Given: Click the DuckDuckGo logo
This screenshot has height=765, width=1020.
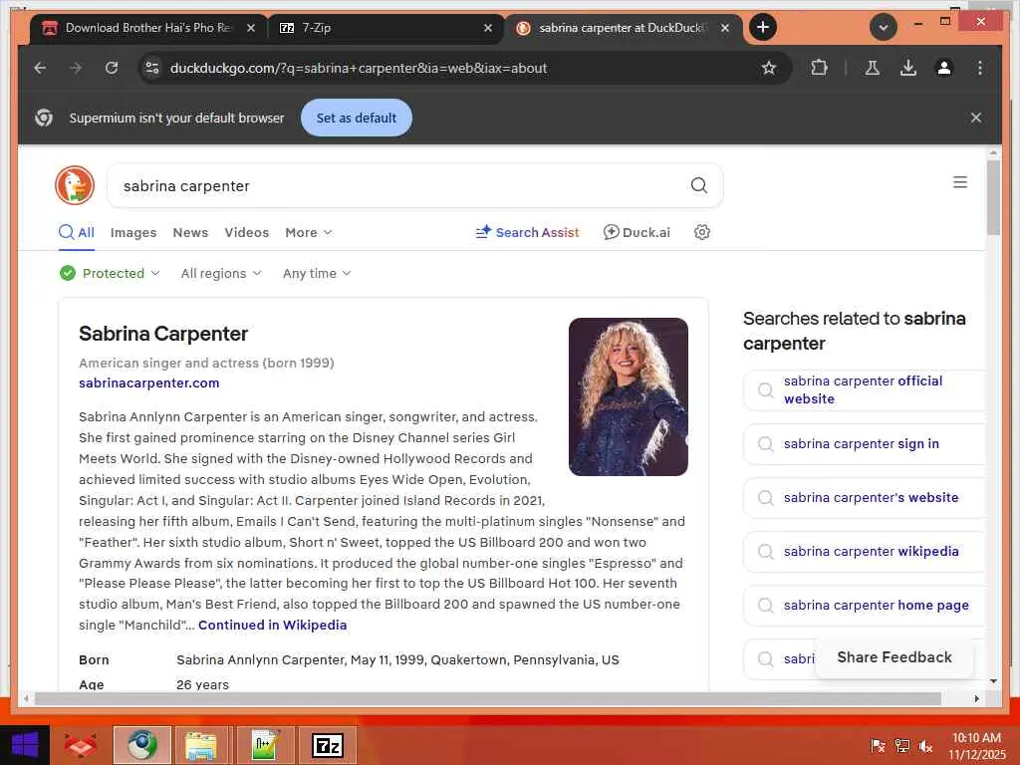Looking at the screenshot, I should coord(75,185).
